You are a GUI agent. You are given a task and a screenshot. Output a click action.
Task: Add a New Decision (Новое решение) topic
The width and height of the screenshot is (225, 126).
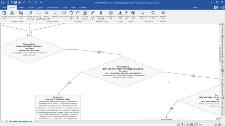point(46,13)
